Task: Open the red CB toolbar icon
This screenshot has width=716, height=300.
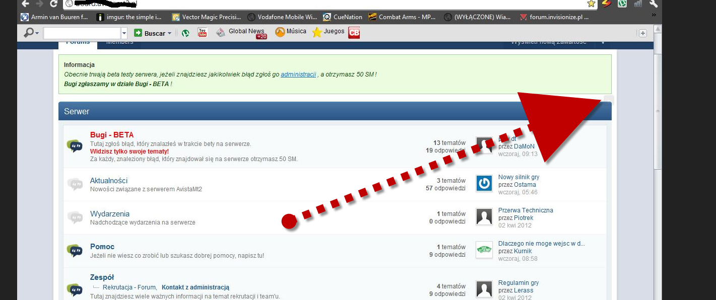Action: tap(353, 33)
